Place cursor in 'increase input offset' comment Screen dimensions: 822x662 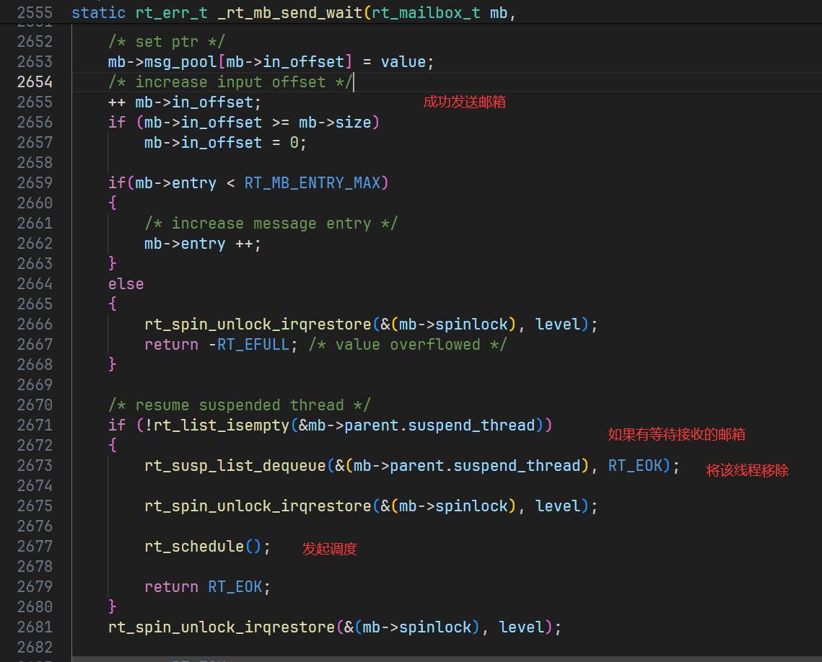(230, 81)
